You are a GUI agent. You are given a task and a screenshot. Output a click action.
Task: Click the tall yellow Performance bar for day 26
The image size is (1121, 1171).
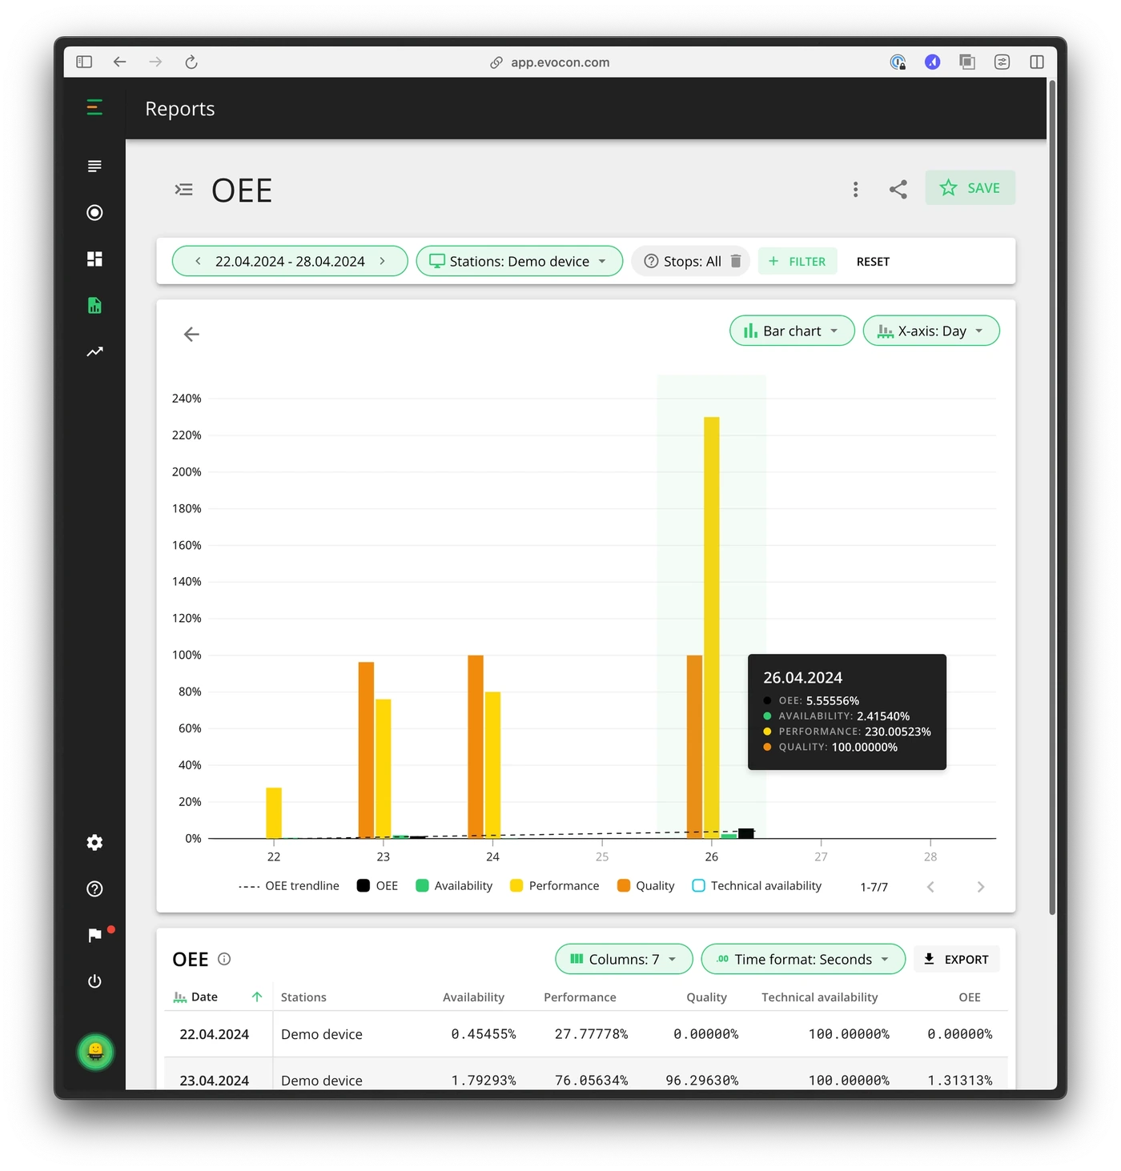(x=712, y=628)
